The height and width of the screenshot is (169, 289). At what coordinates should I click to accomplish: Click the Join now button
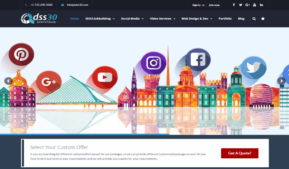(x=214, y=5)
